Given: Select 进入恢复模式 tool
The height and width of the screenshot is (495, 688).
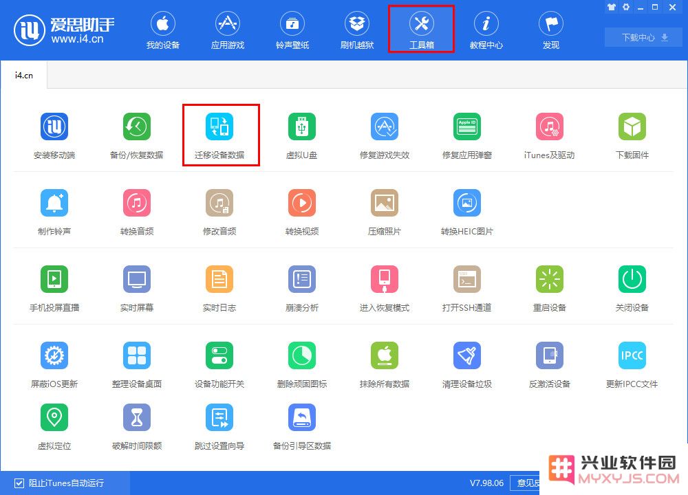Looking at the screenshot, I should pos(385,288).
